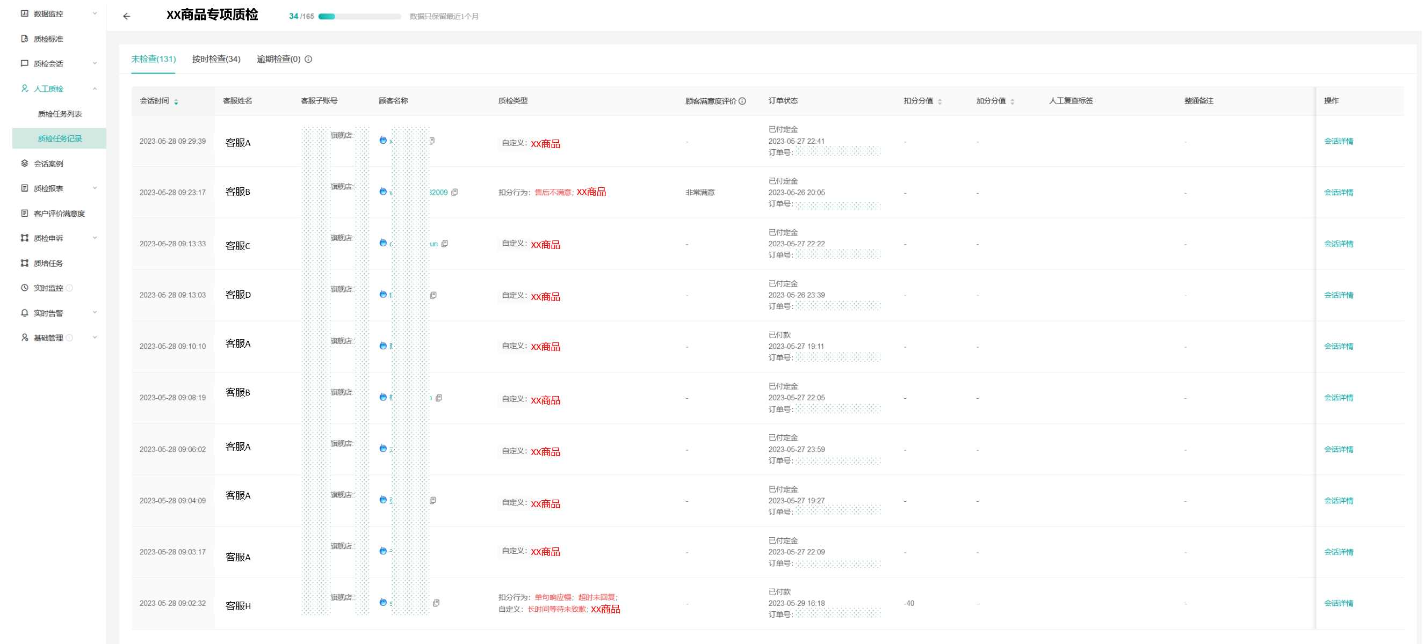Click the 单句响应慢 deduction tag
The image size is (1424, 644).
(x=553, y=597)
